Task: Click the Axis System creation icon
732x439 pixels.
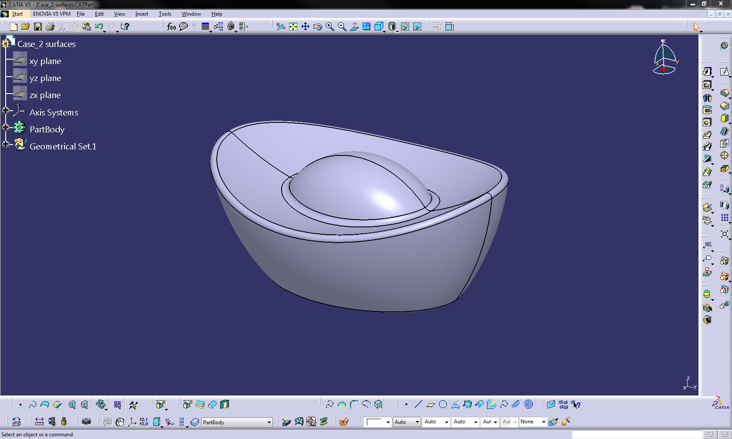Action: pyautogui.click(x=132, y=422)
